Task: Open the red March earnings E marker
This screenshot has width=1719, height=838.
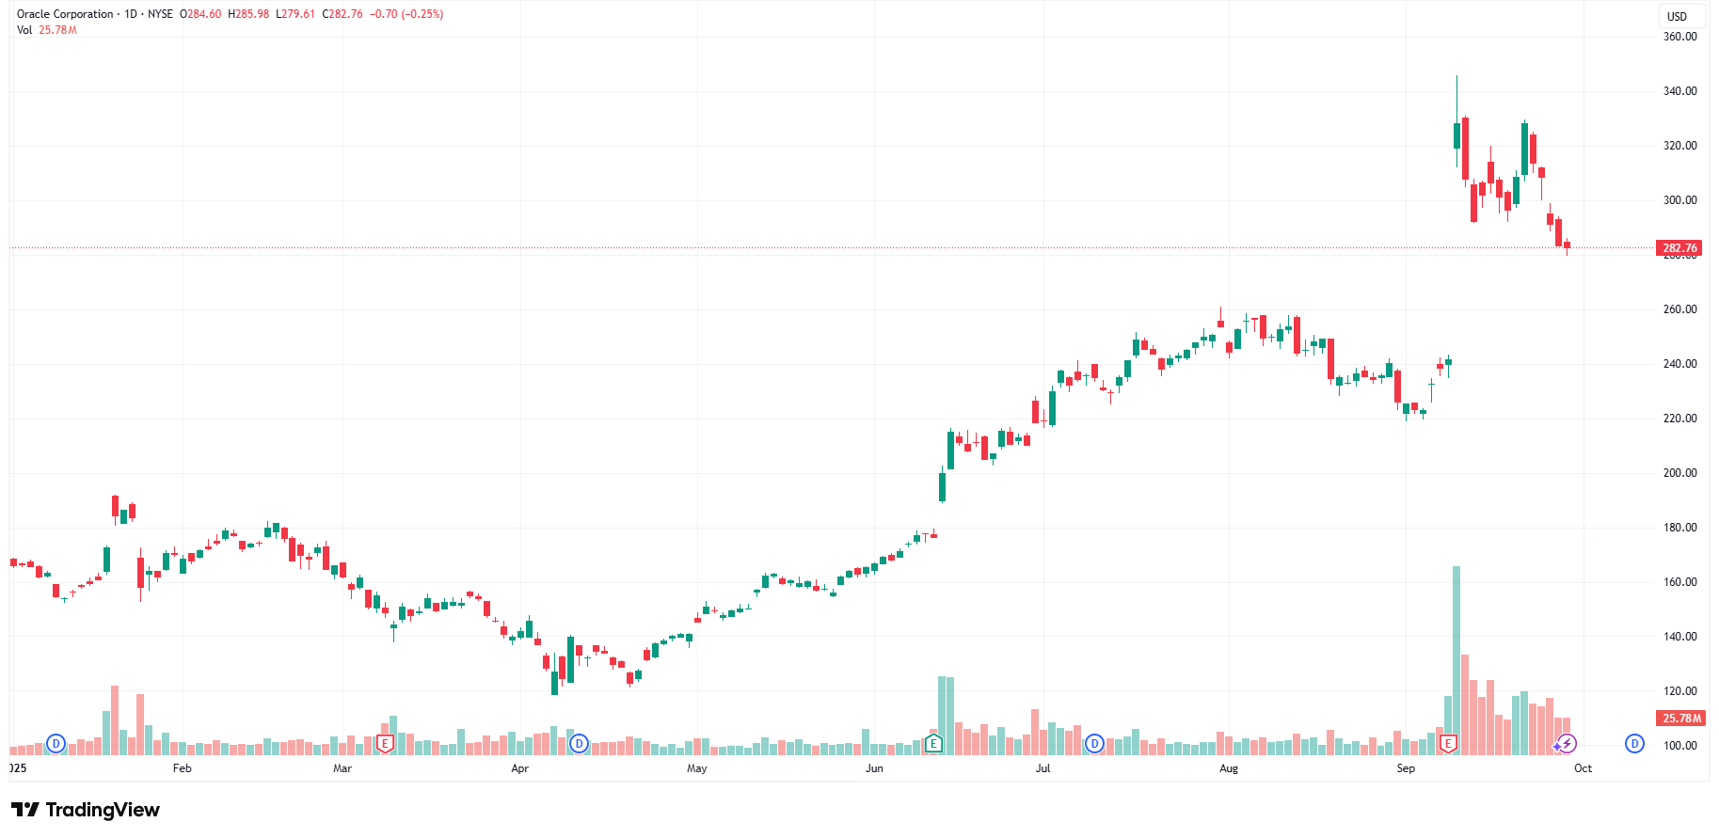Action: pos(384,744)
